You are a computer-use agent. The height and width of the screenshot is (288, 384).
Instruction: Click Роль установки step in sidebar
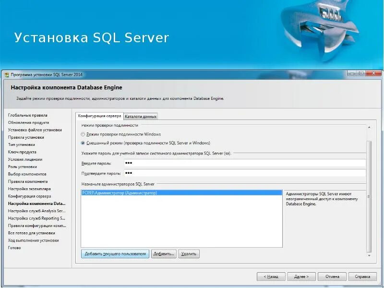(x=22, y=167)
